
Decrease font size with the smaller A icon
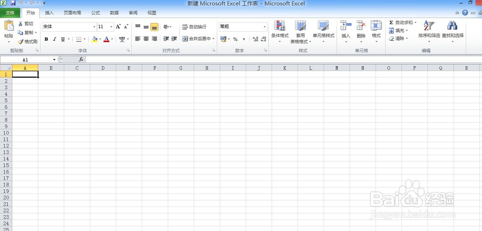(x=126, y=27)
